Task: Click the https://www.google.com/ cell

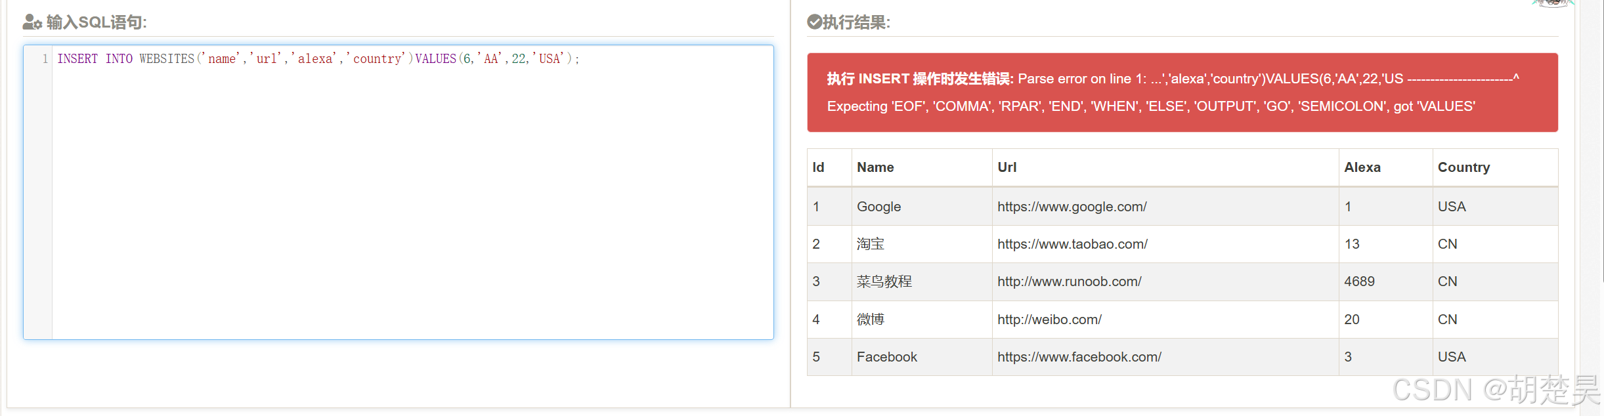Action: [1165, 207]
